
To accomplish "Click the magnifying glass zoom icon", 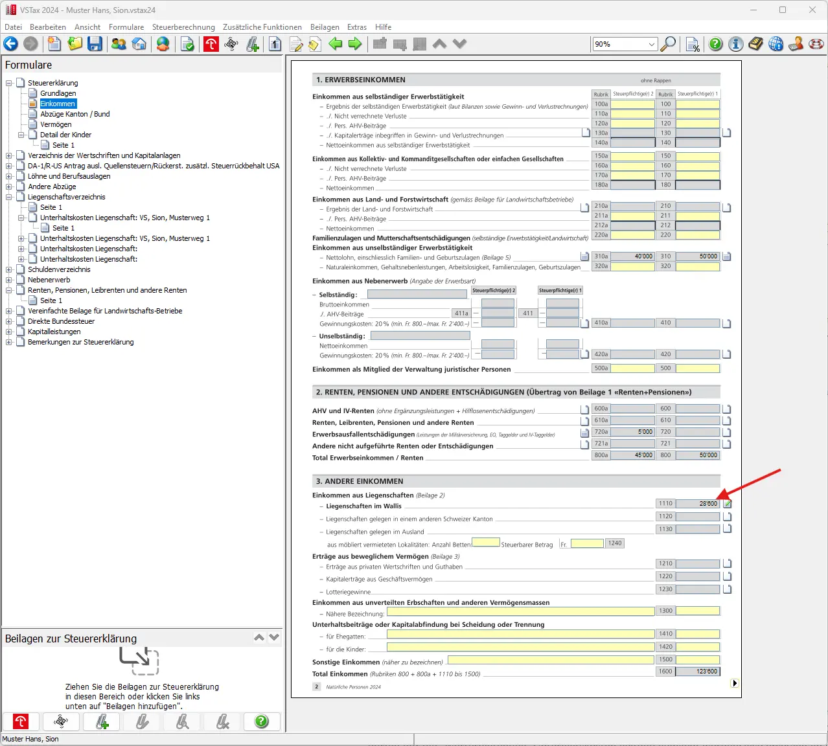I will click(x=668, y=44).
